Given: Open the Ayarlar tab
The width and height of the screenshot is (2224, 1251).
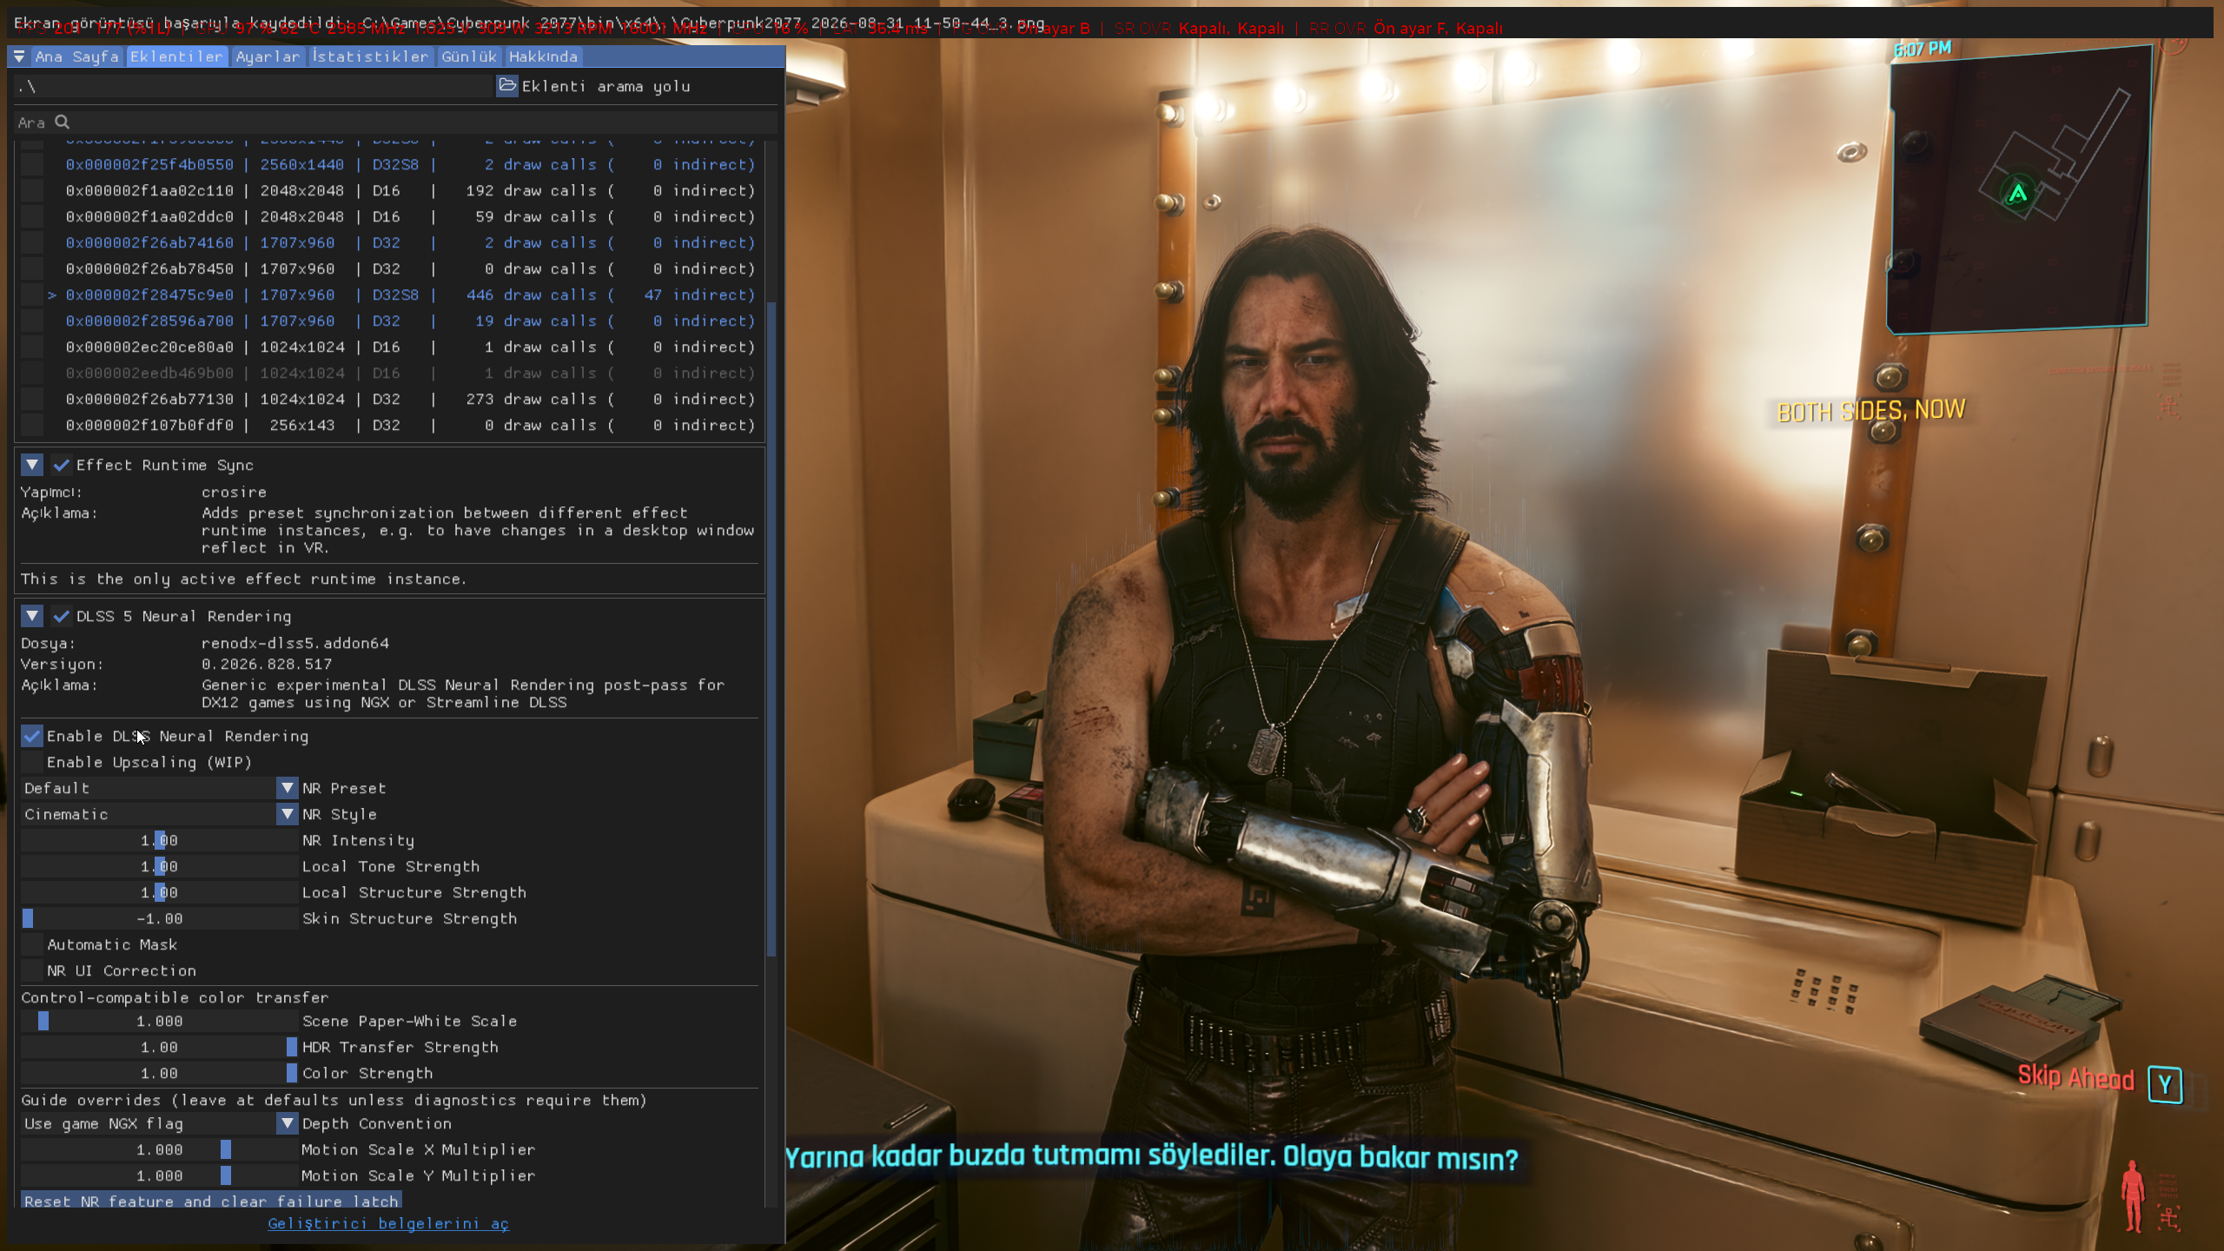Looking at the screenshot, I should pyautogui.click(x=268, y=56).
